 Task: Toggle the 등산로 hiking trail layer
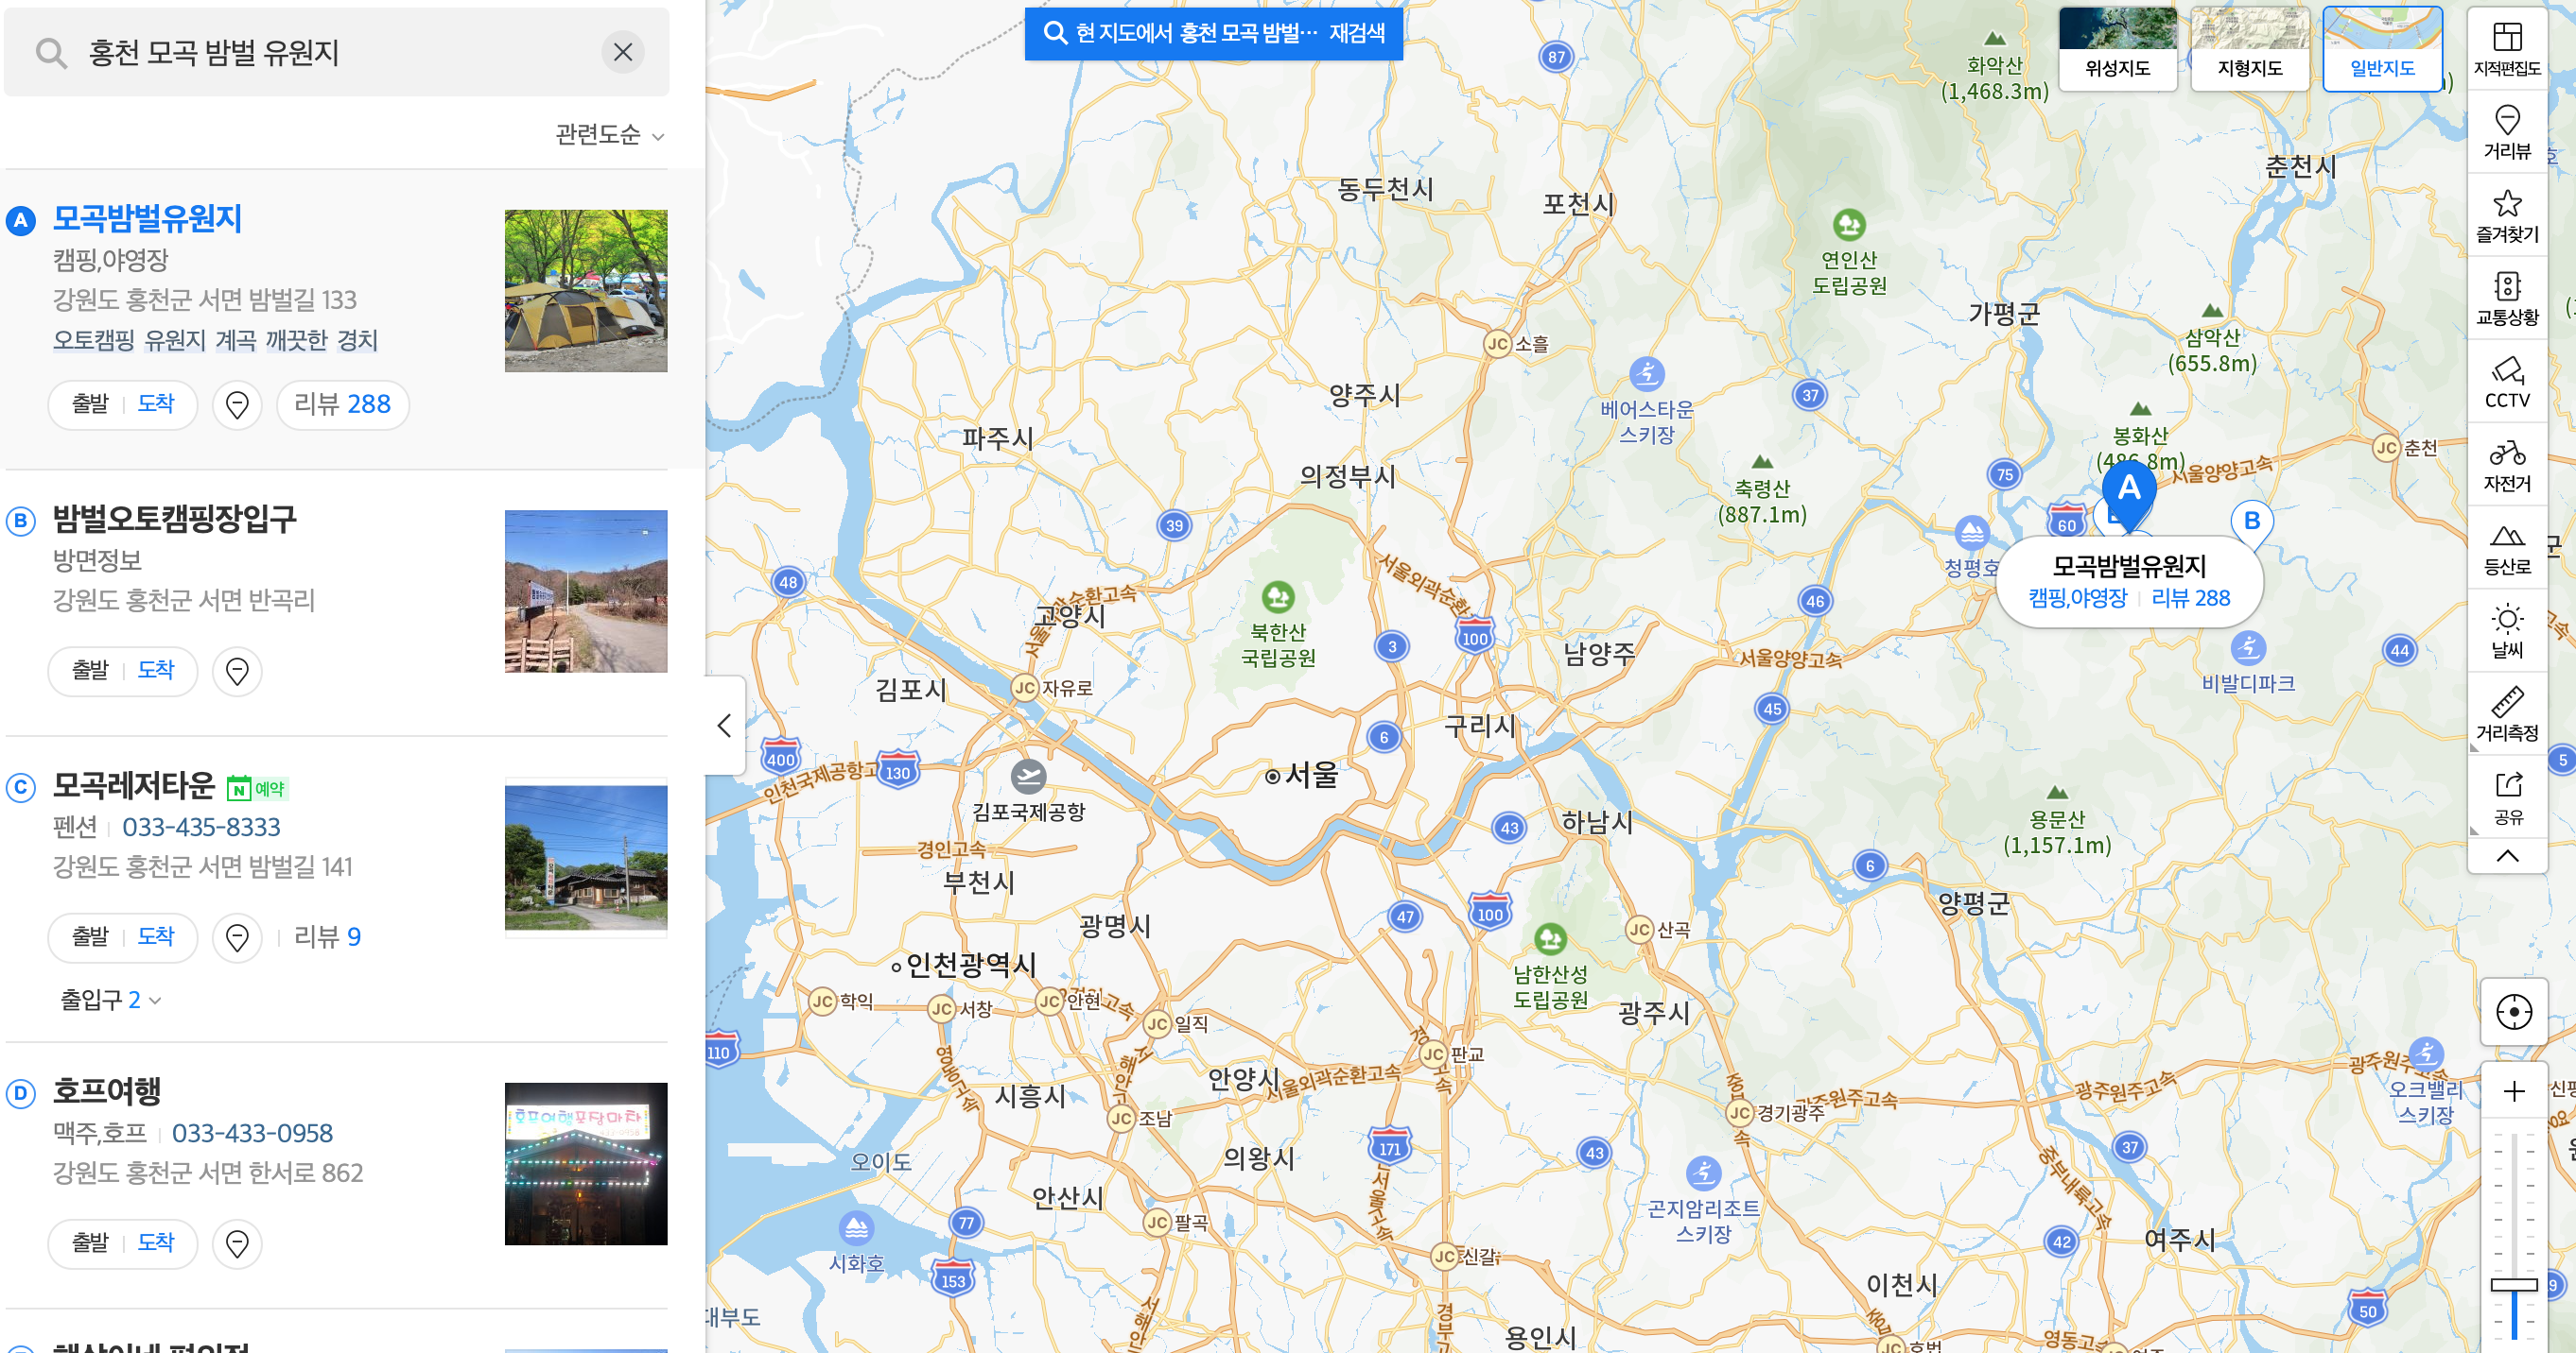pyautogui.click(x=2507, y=548)
